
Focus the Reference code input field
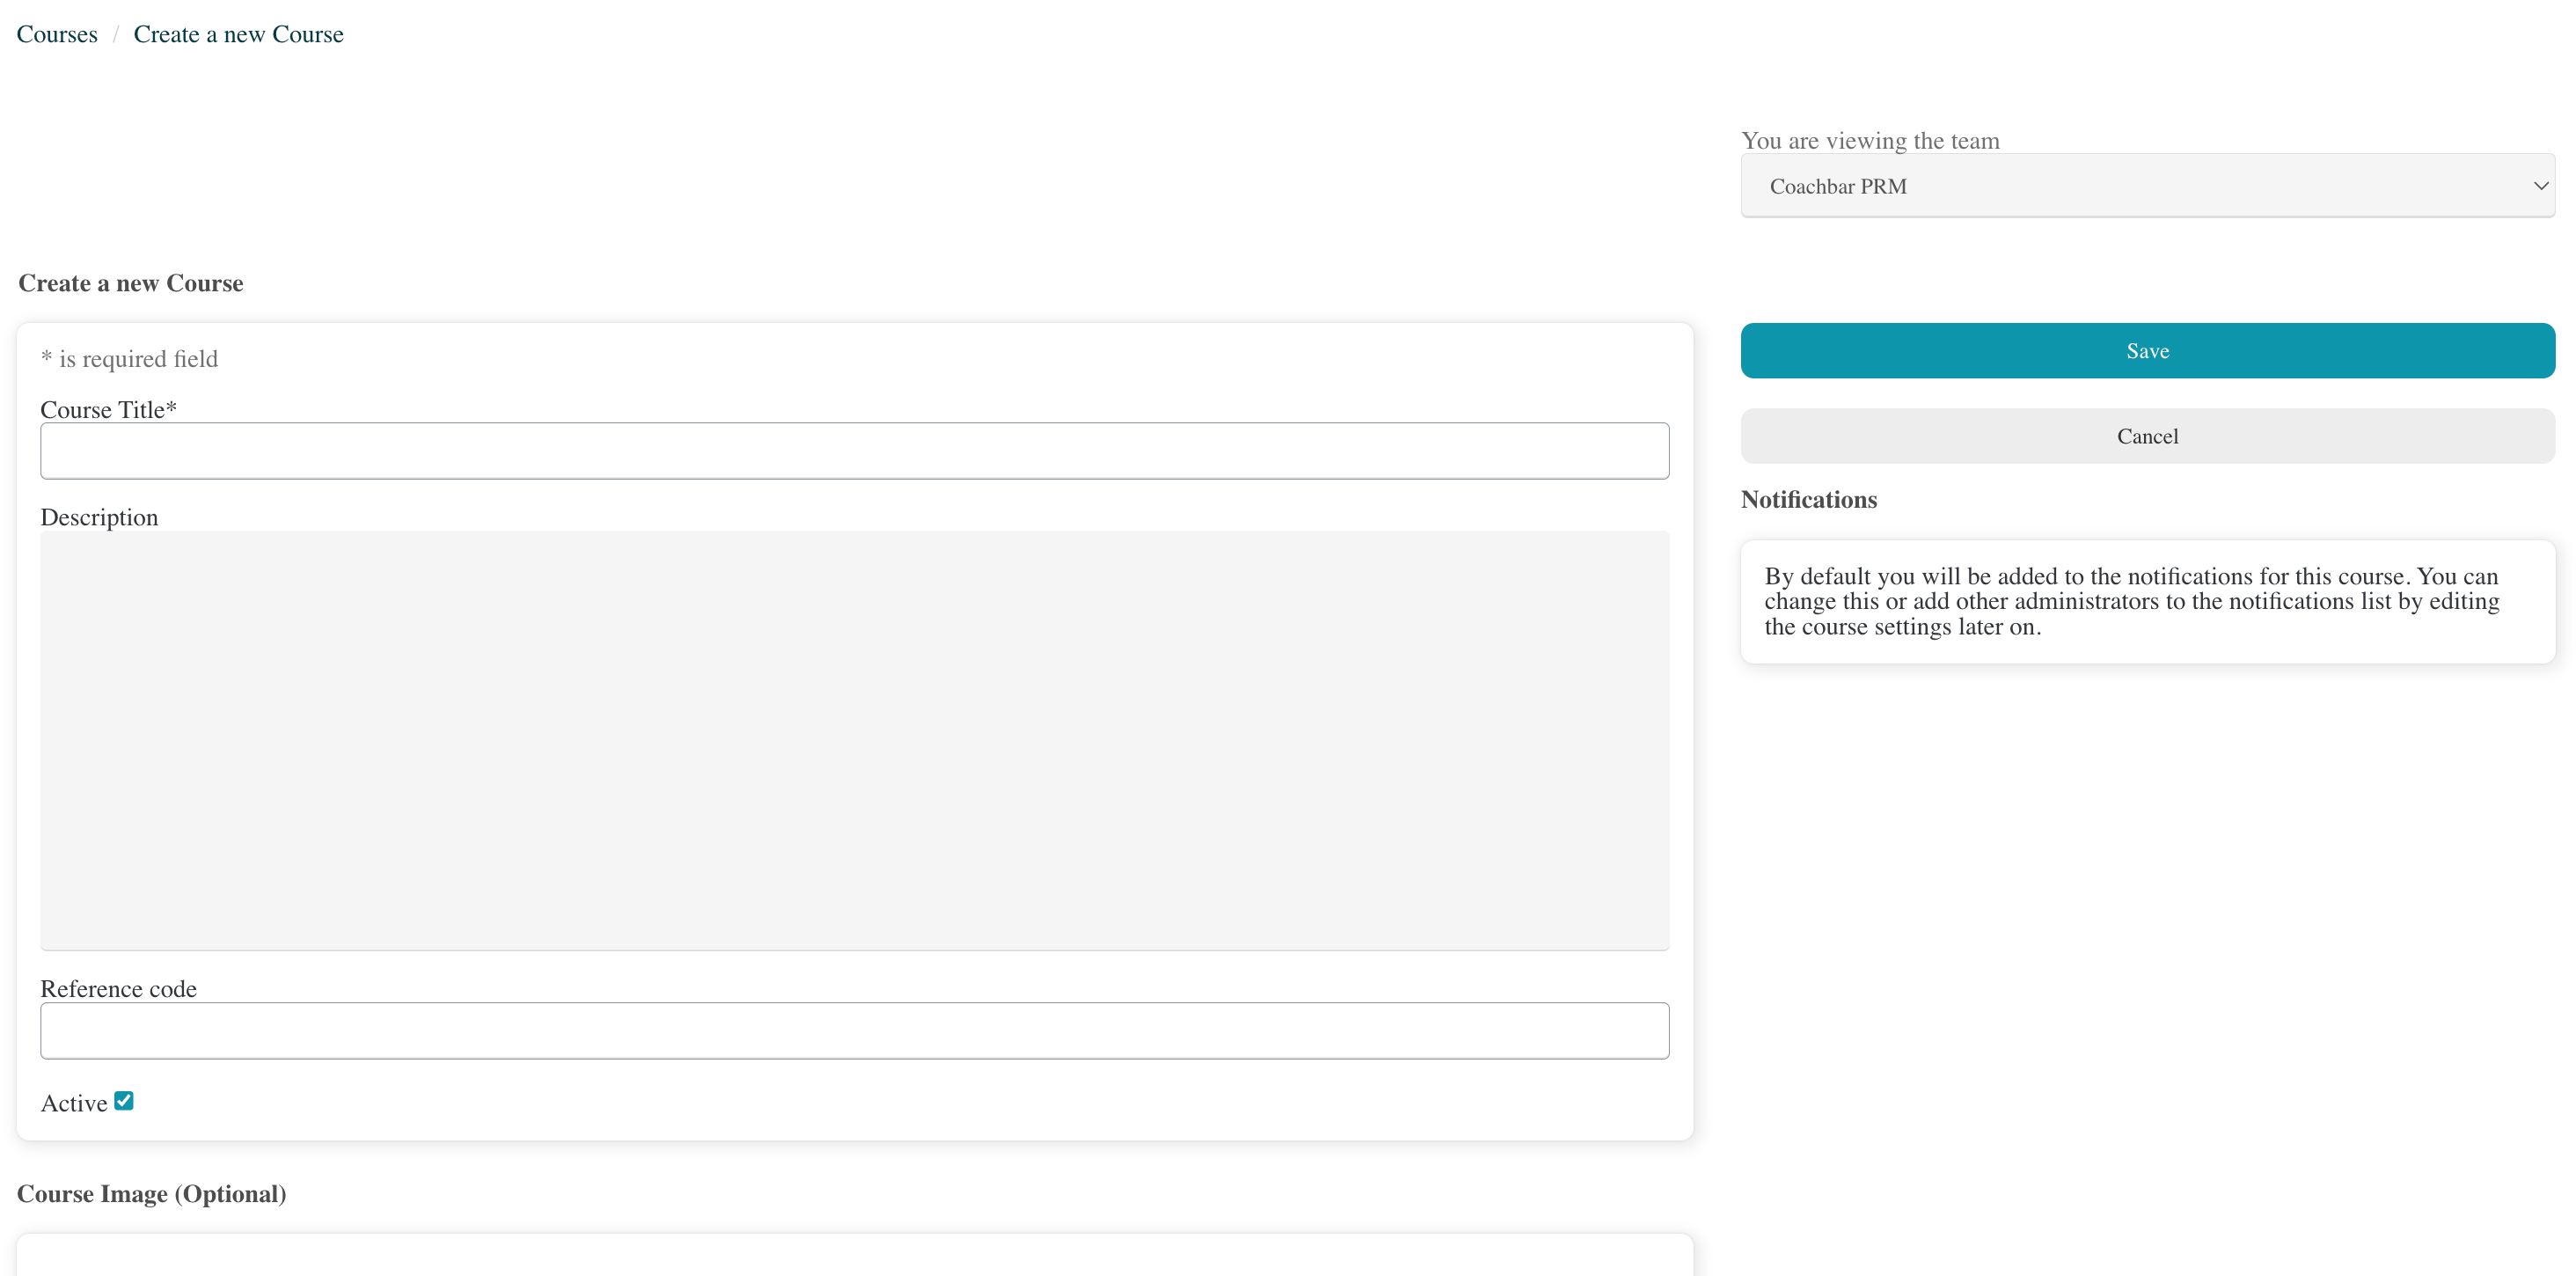[x=854, y=1031]
